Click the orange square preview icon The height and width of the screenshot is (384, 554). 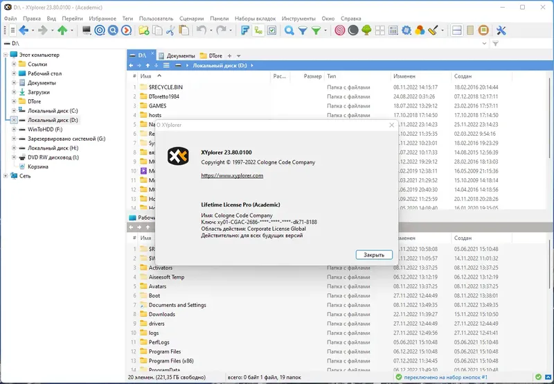coord(483,30)
